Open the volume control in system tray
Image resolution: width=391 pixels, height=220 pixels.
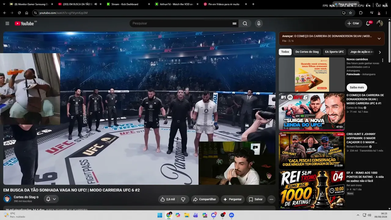(369, 215)
